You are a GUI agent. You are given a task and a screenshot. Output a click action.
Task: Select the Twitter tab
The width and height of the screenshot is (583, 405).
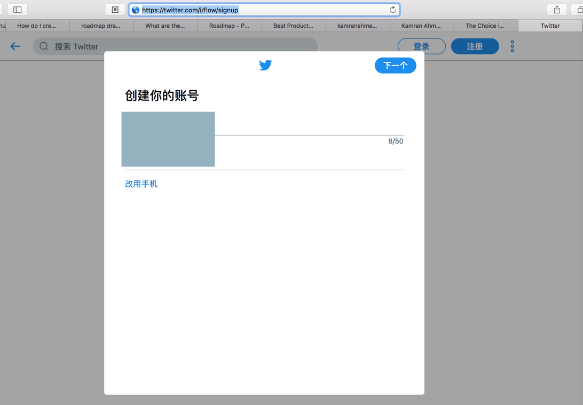550,26
